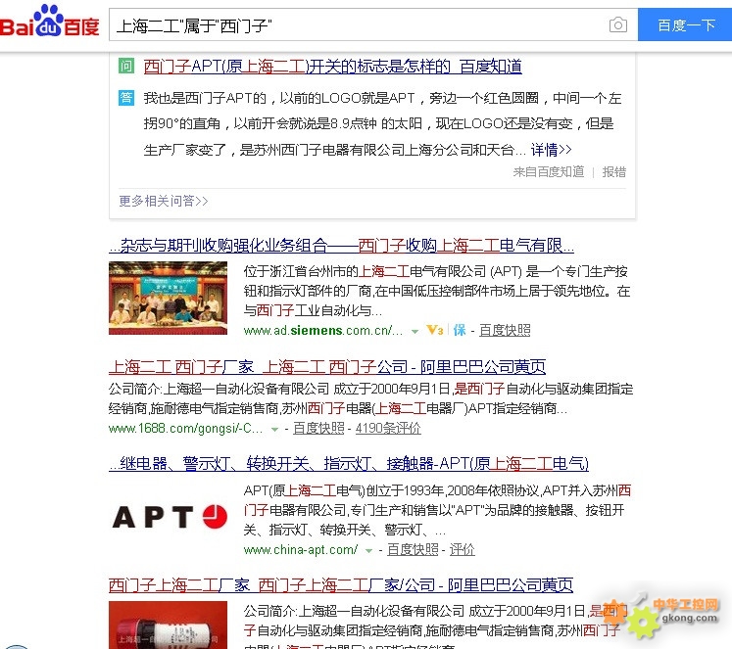Click the 百度一下 search button
The image size is (732, 649).
click(x=685, y=24)
